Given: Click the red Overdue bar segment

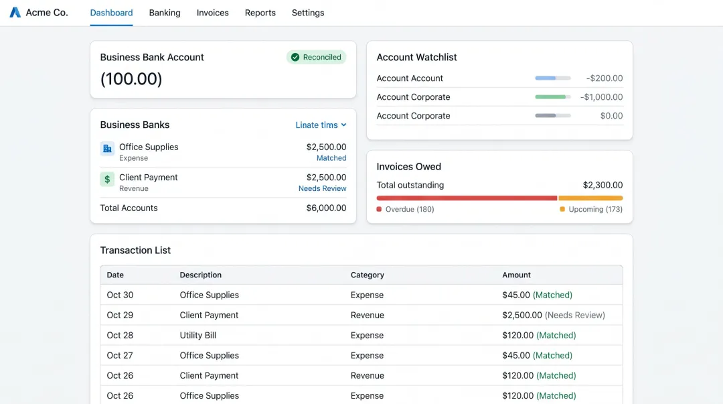Looking at the screenshot, I should coord(467,198).
